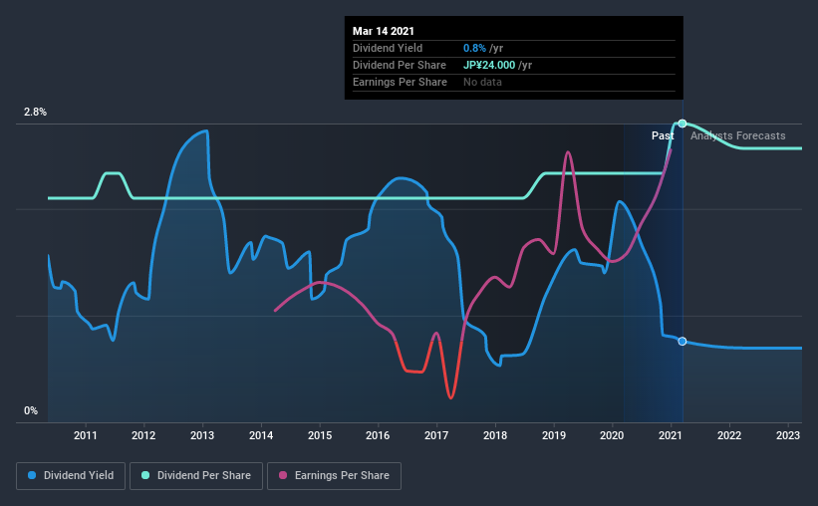Click the 2016 x-axis label

click(x=378, y=435)
